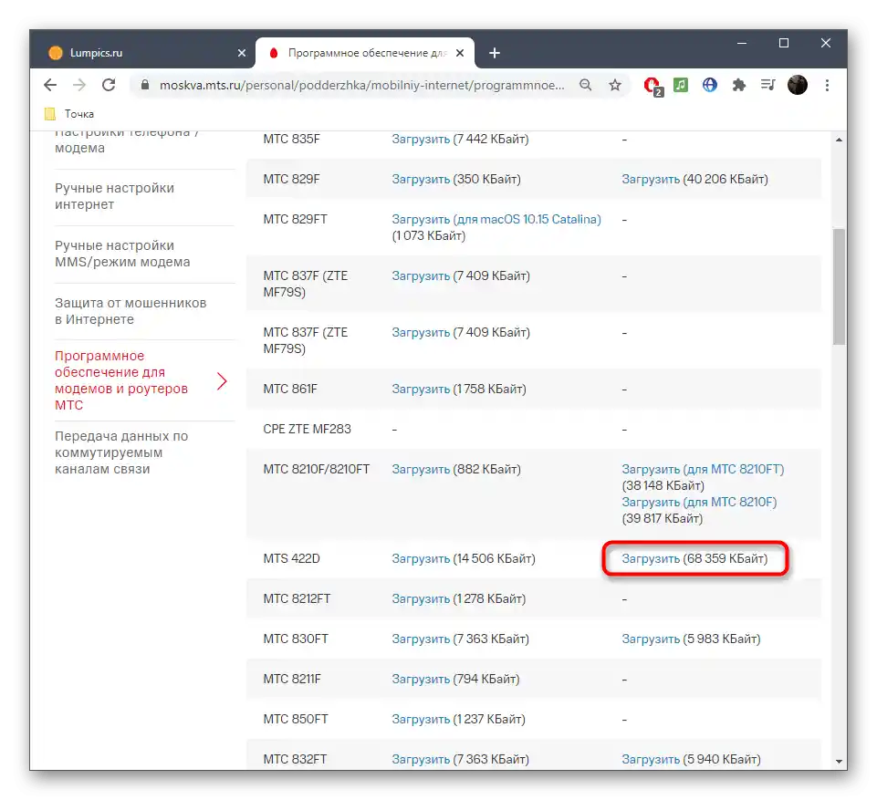
Task: Click the page scrollbar thumb
Action: click(x=839, y=286)
